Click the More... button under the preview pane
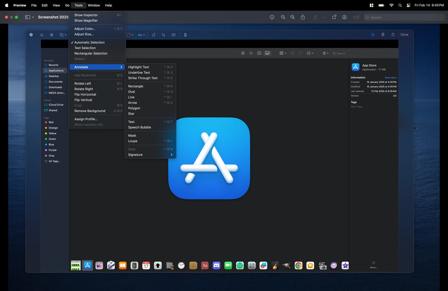The height and width of the screenshot is (291, 448). tap(373, 265)
